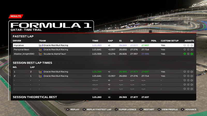This screenshot has width=207, height=116.
Task: Select braking assist icon in Personal Best row
Action: coord(192,49)
